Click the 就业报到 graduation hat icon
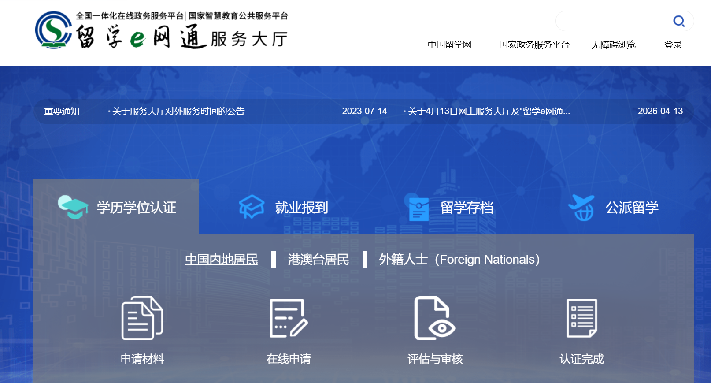 click(x=252, y=207)
